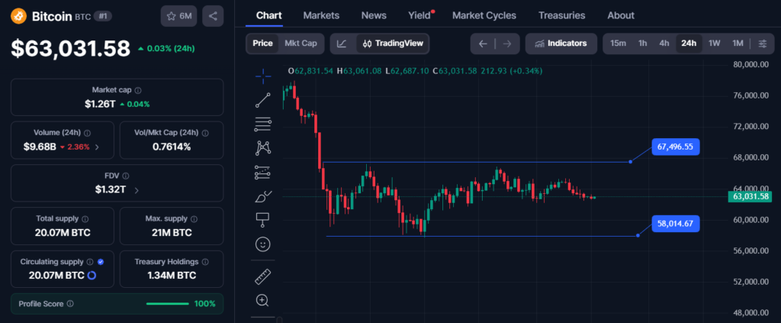
Task: Expand FDV details chevron
Action: 137,190
